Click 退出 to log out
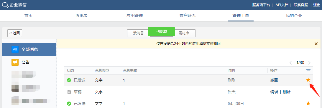Screen dimensions: 322x108 click(x=317, y=5)
